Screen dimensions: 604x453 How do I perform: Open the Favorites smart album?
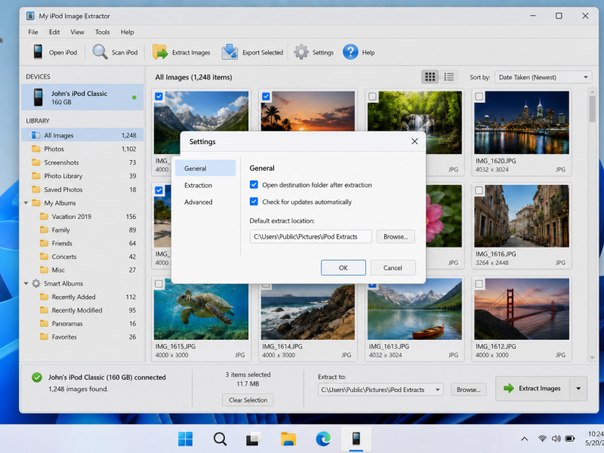82,337
